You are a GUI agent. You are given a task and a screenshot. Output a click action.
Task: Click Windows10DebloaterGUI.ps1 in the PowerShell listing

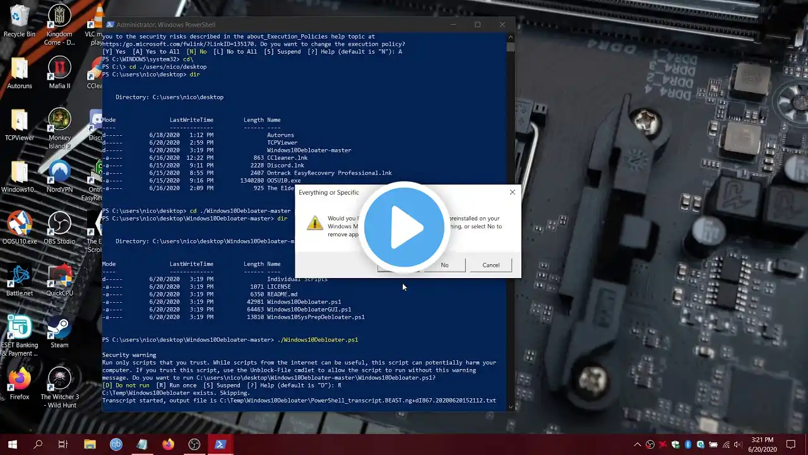pos(309,310)
